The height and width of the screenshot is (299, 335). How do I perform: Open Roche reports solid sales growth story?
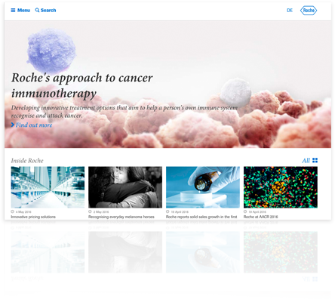coord(201,217)
